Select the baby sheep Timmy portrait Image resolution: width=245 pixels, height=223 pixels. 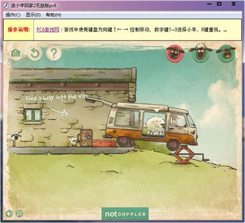(226, 53)
